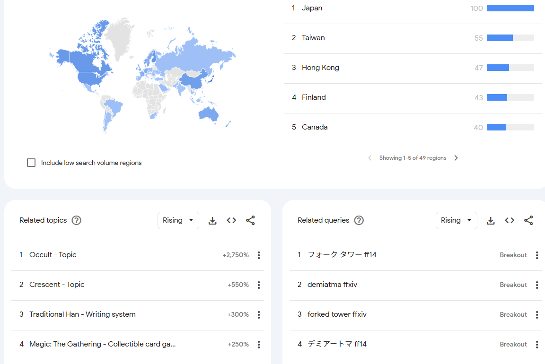Open help for Related queries
The width and height of the screenshot is (545, 364).
tap(359, 221)
